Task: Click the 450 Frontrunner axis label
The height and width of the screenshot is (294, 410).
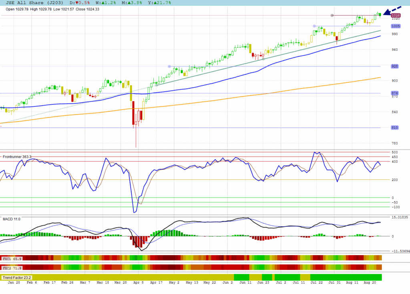Action: point(394,157)
